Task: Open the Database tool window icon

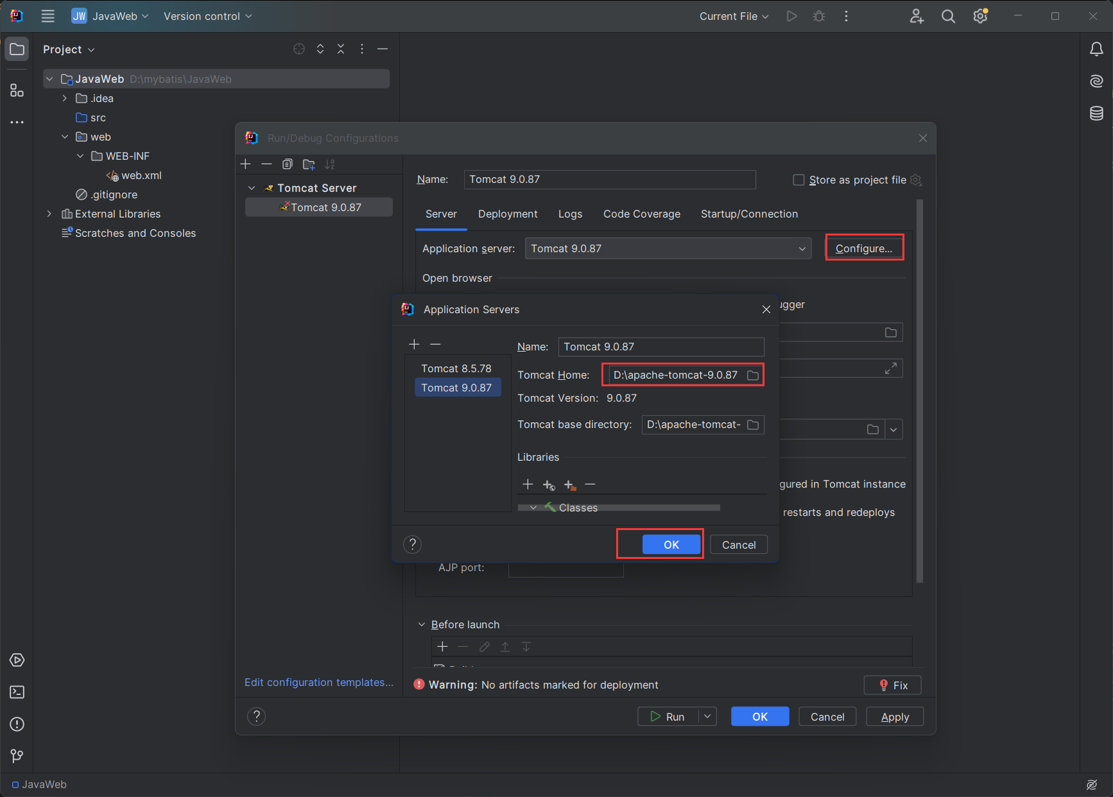Action: [1096, 114]
